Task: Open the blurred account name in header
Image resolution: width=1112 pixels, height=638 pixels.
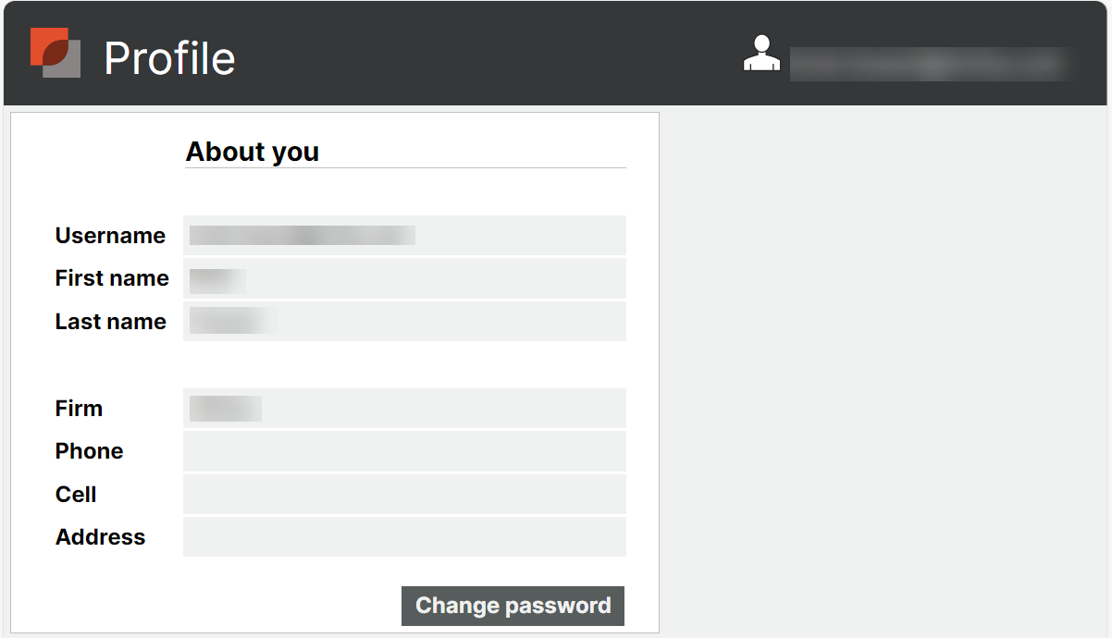Action: pos(930,64)
